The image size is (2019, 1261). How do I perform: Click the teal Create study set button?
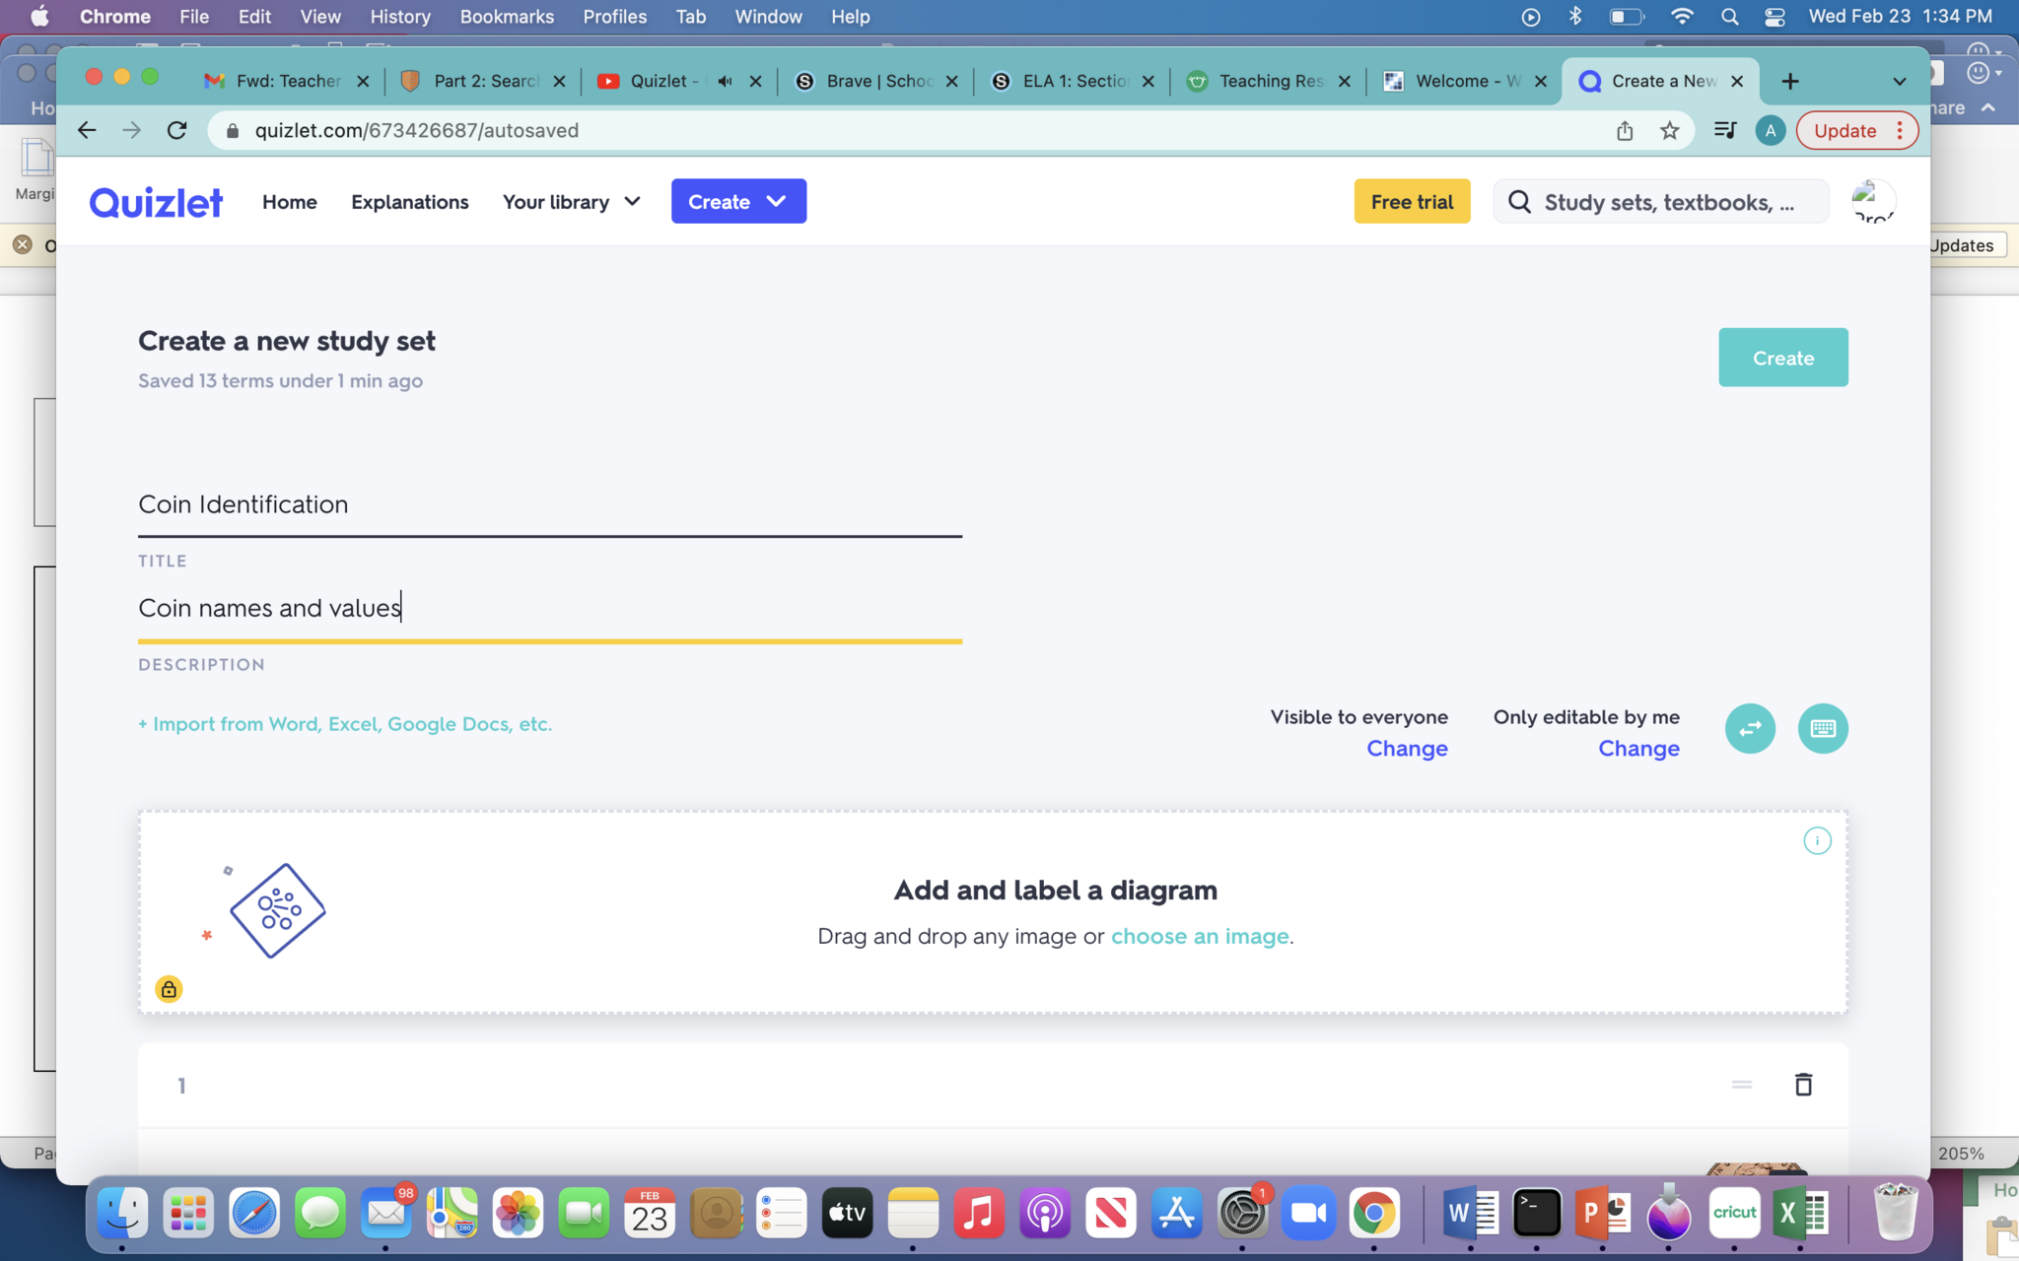coord(1782,358)
